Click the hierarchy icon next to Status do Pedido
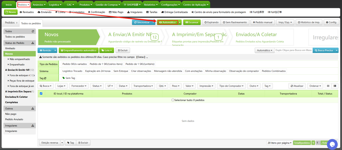The height and width of the screenshot is (150, 342). (x=33, y=43)
